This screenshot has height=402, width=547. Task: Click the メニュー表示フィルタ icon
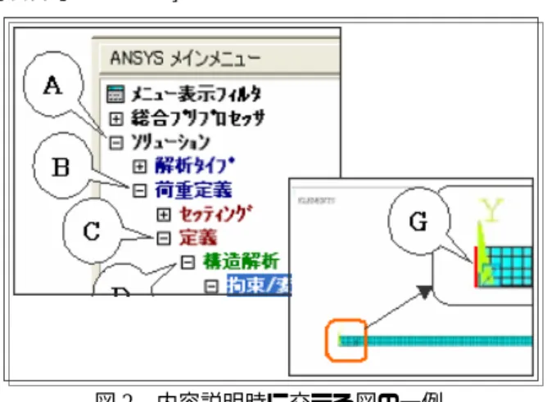point(115,94)
